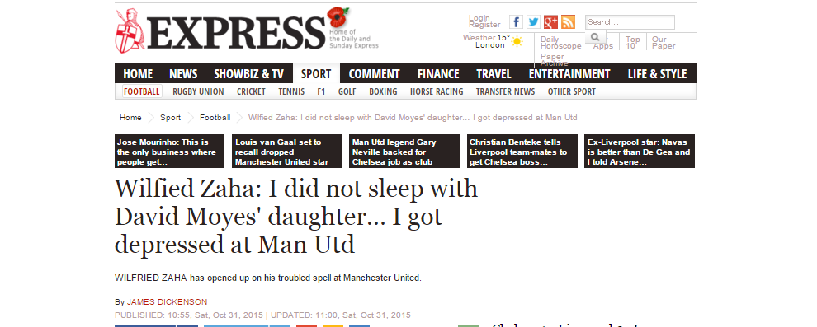Click the search magnifier icon

(595, 37)
